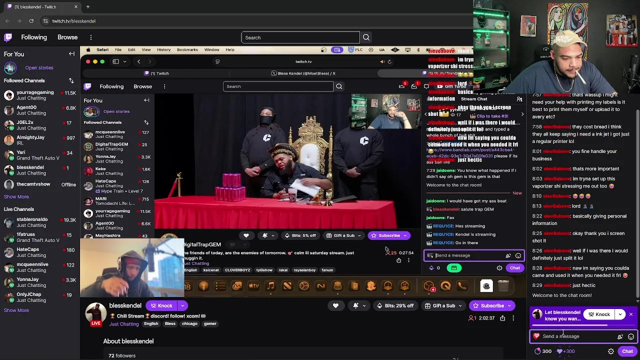Image resolution: width=640 pixels, height=360 pixels.
Task: Toggle notifications bell for blesskendel
Action: point(355,305)
